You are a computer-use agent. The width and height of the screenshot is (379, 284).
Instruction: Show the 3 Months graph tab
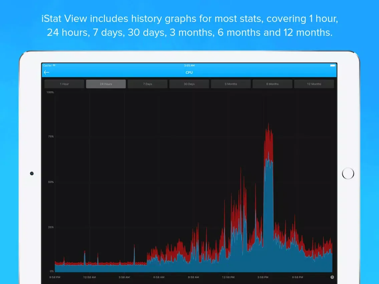pyautogui.click(x=231, y=84)
